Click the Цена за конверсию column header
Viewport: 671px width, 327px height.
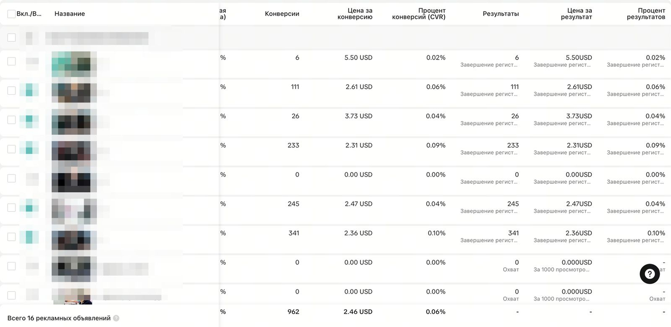(x=355, y=14)
